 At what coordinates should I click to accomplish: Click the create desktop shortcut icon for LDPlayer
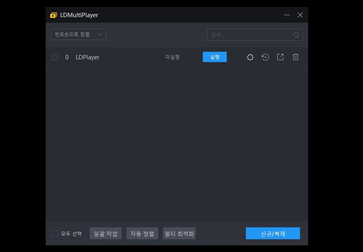(281, 57)
